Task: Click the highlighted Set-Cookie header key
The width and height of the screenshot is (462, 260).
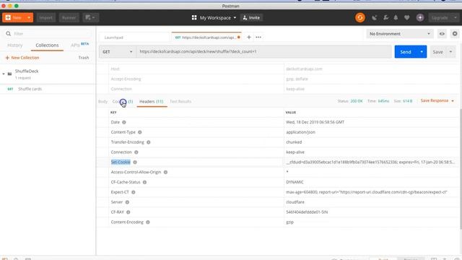Action: click(121, 162)
